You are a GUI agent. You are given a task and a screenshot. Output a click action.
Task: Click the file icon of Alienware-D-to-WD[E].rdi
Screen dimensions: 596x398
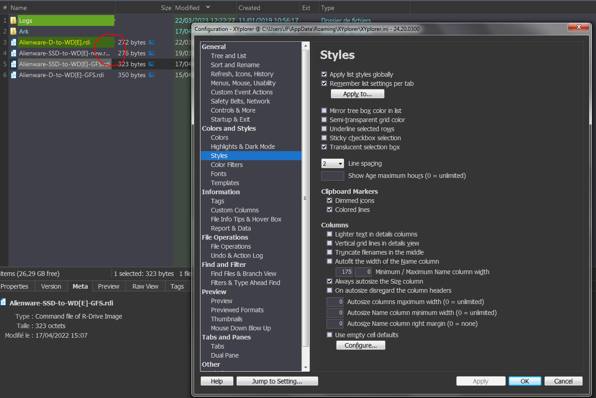14,42
